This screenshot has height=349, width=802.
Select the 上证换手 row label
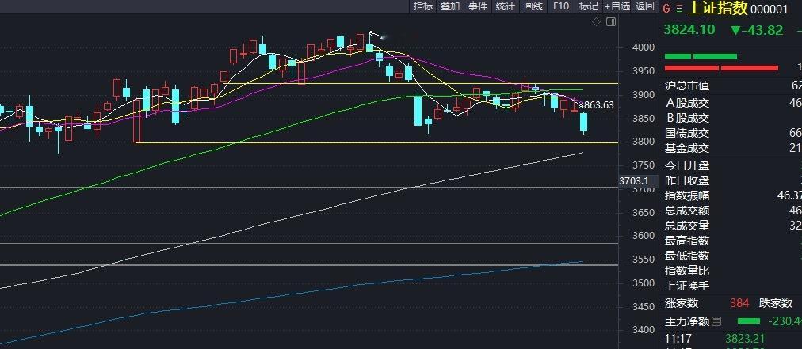pyautogui.click(x=687, y=286)
